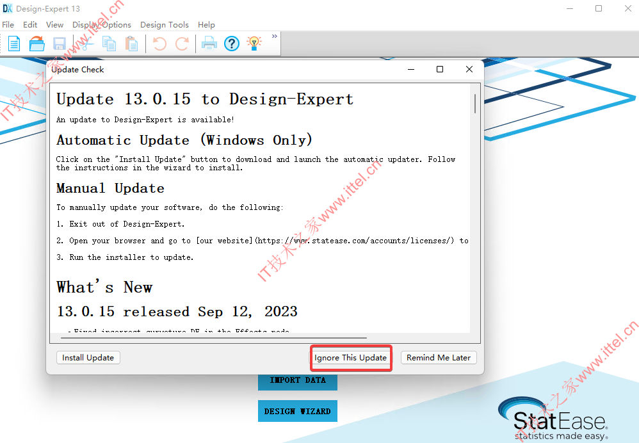Click the Install Update button

point(88,357)
